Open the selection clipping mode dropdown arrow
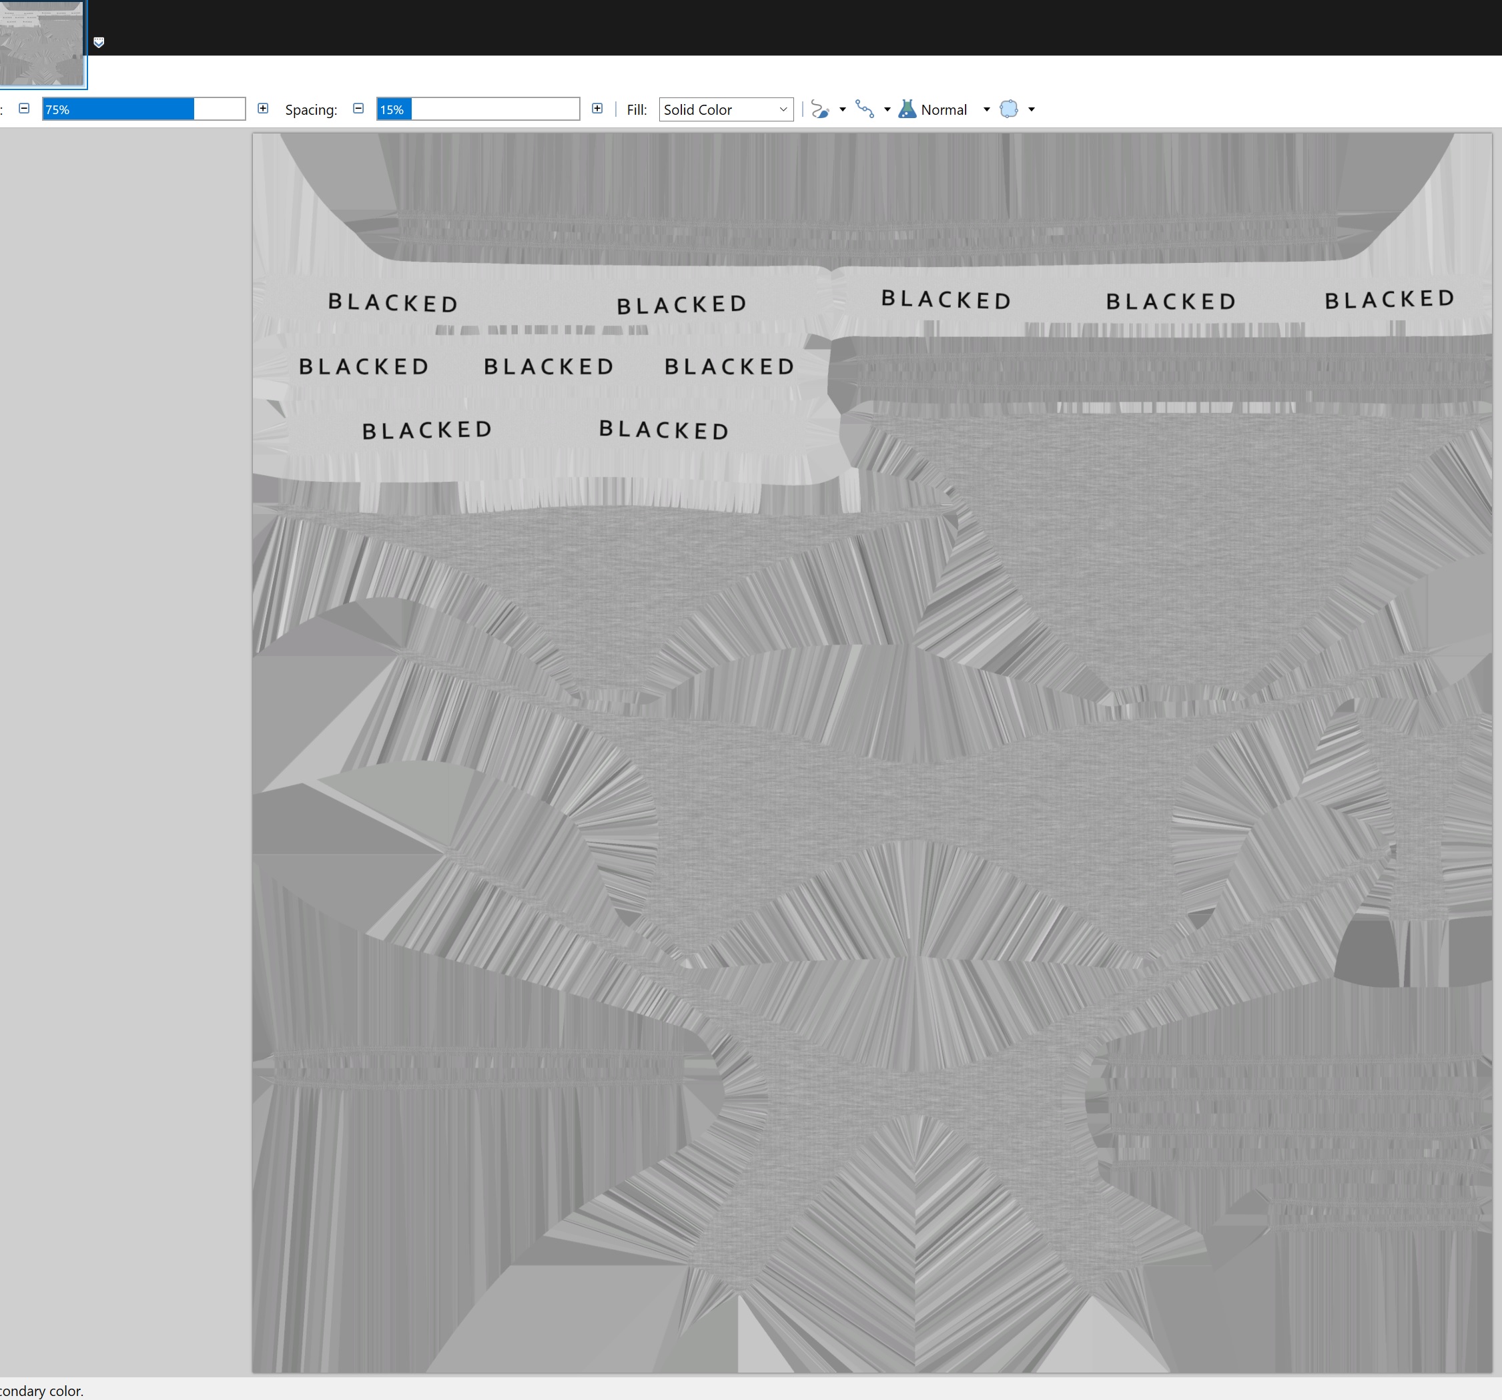 coord(1032,109)
